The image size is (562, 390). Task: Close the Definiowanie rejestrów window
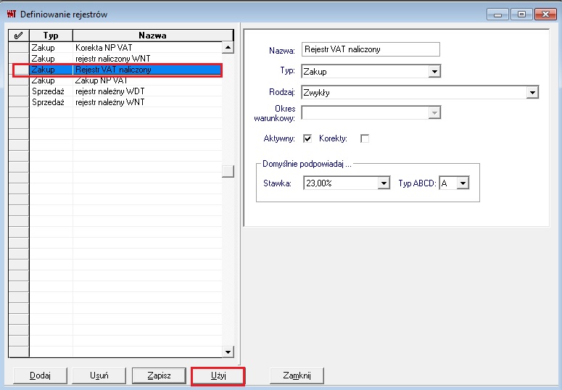click(545, 14)
